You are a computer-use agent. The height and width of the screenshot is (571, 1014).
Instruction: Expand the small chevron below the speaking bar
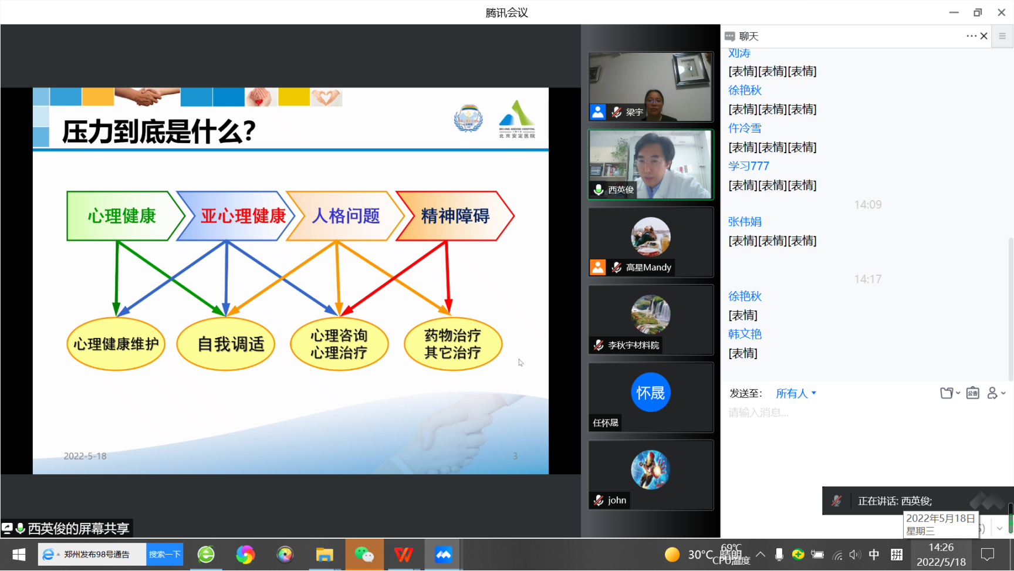pos(1000,528)
